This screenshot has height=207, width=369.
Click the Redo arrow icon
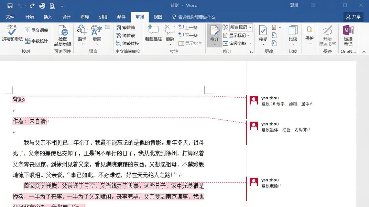click(x=32, y=5)
